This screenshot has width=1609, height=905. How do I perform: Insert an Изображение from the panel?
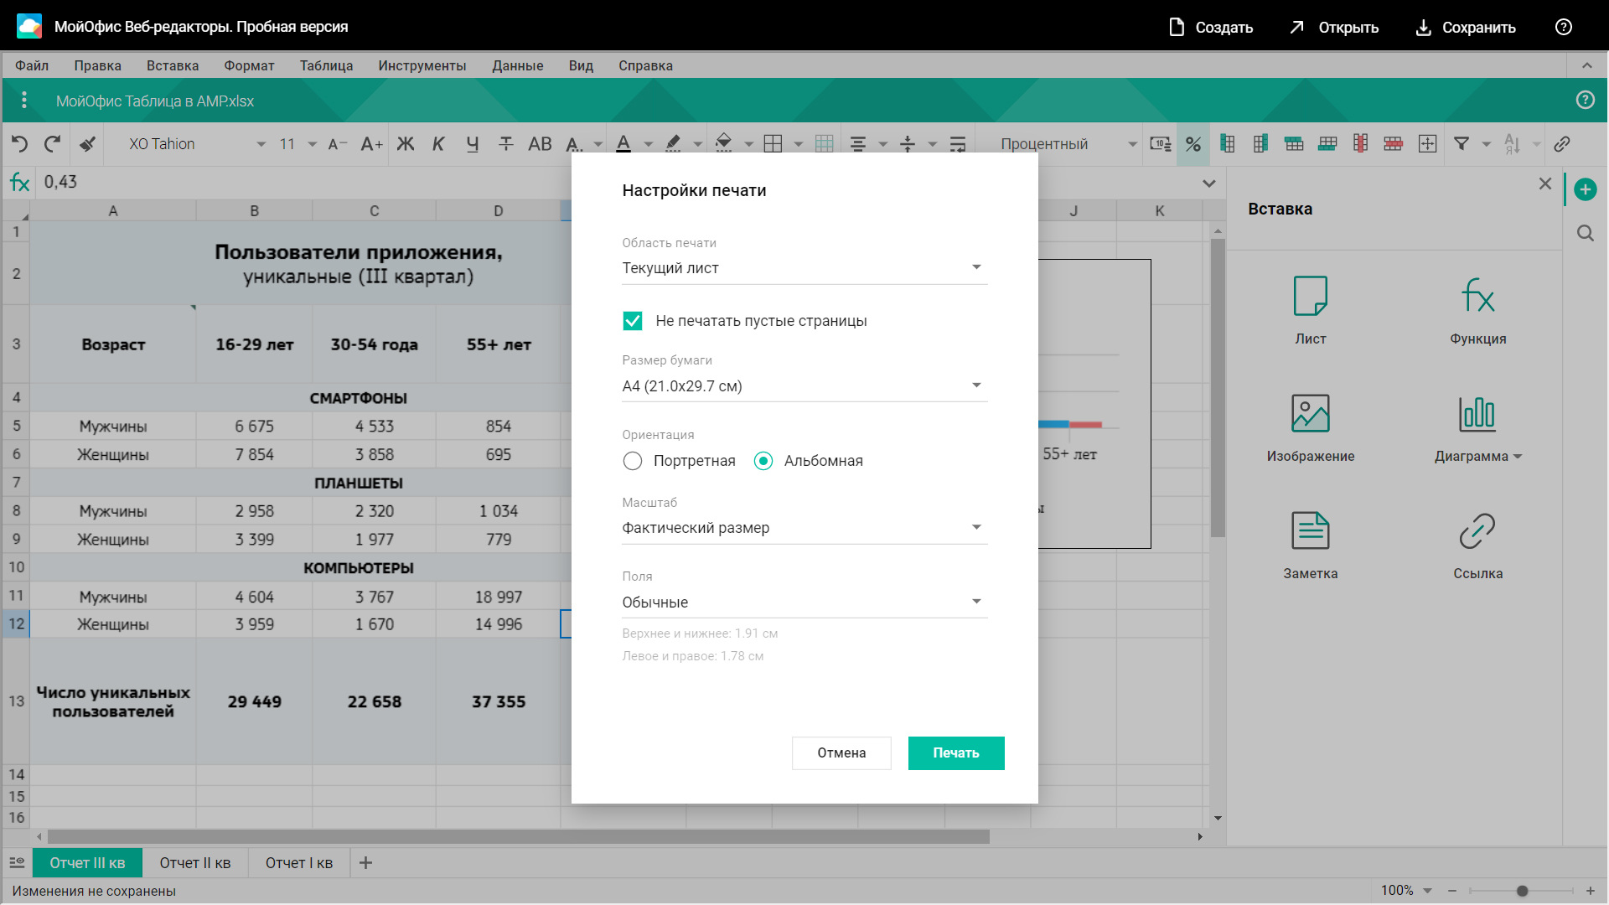pyautogui.click(x=1311, y=428)
